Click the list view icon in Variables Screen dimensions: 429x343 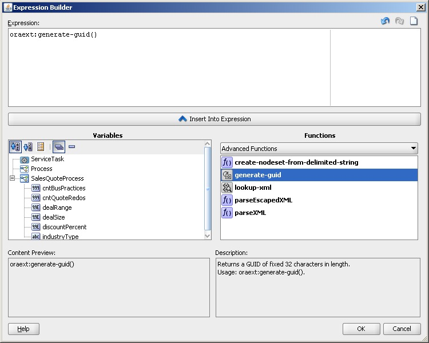41,147
